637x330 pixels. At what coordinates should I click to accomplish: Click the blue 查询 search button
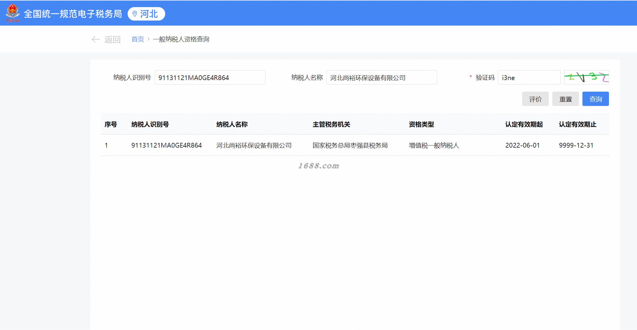[x=595, y=99]
